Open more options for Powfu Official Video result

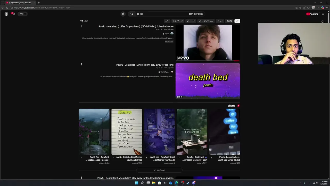point(81,26)
